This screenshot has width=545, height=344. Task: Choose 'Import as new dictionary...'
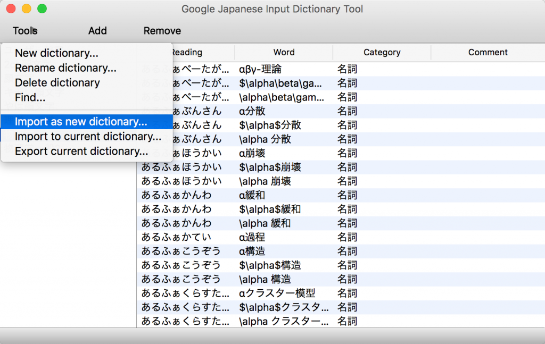81,122
